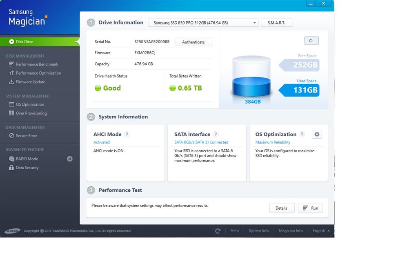Open the drive selection dropdown

[203, 23]
